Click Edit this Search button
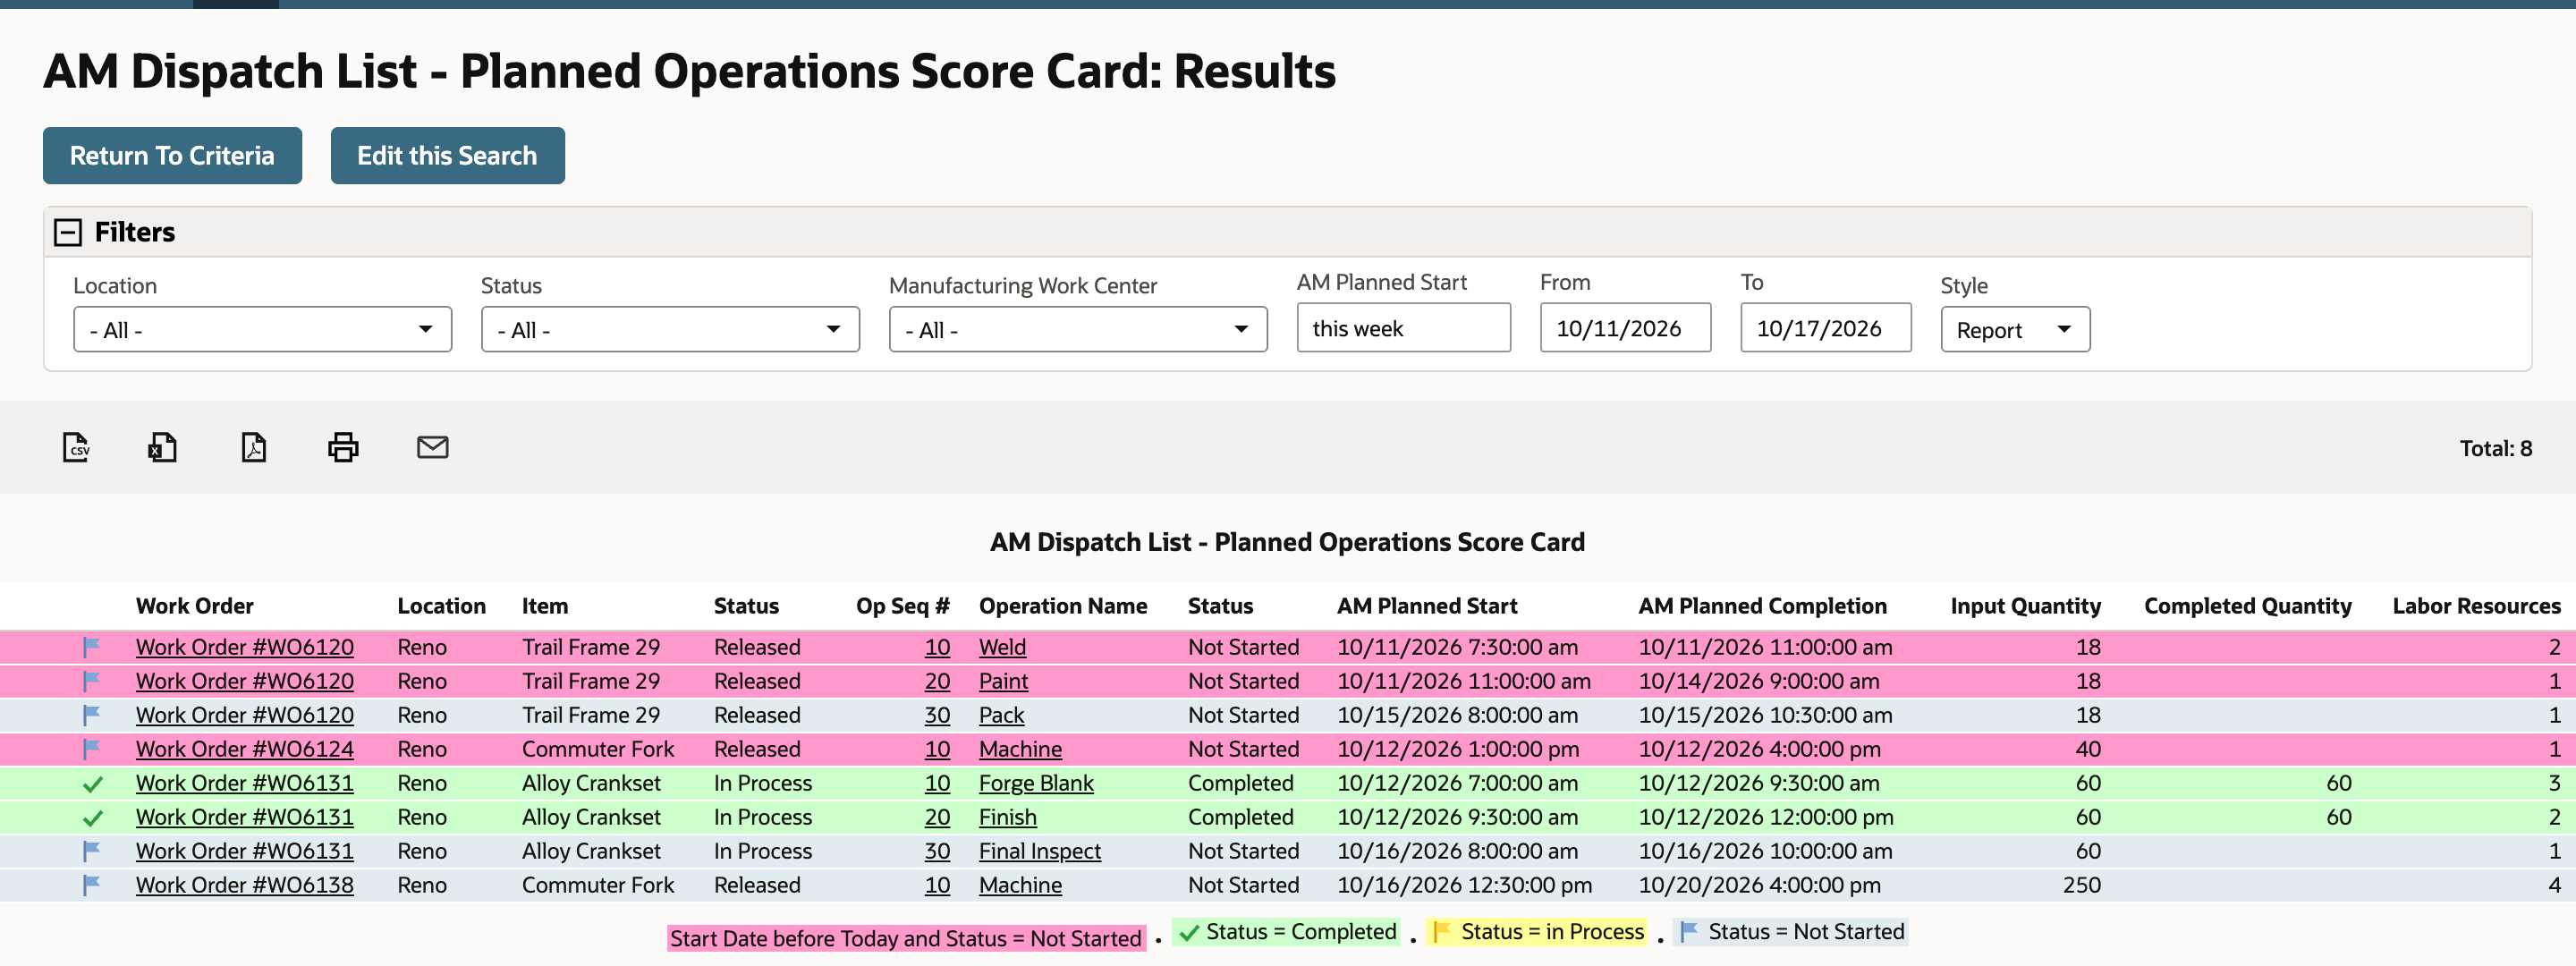This screenshot has width=2576, height=966. 447,156
